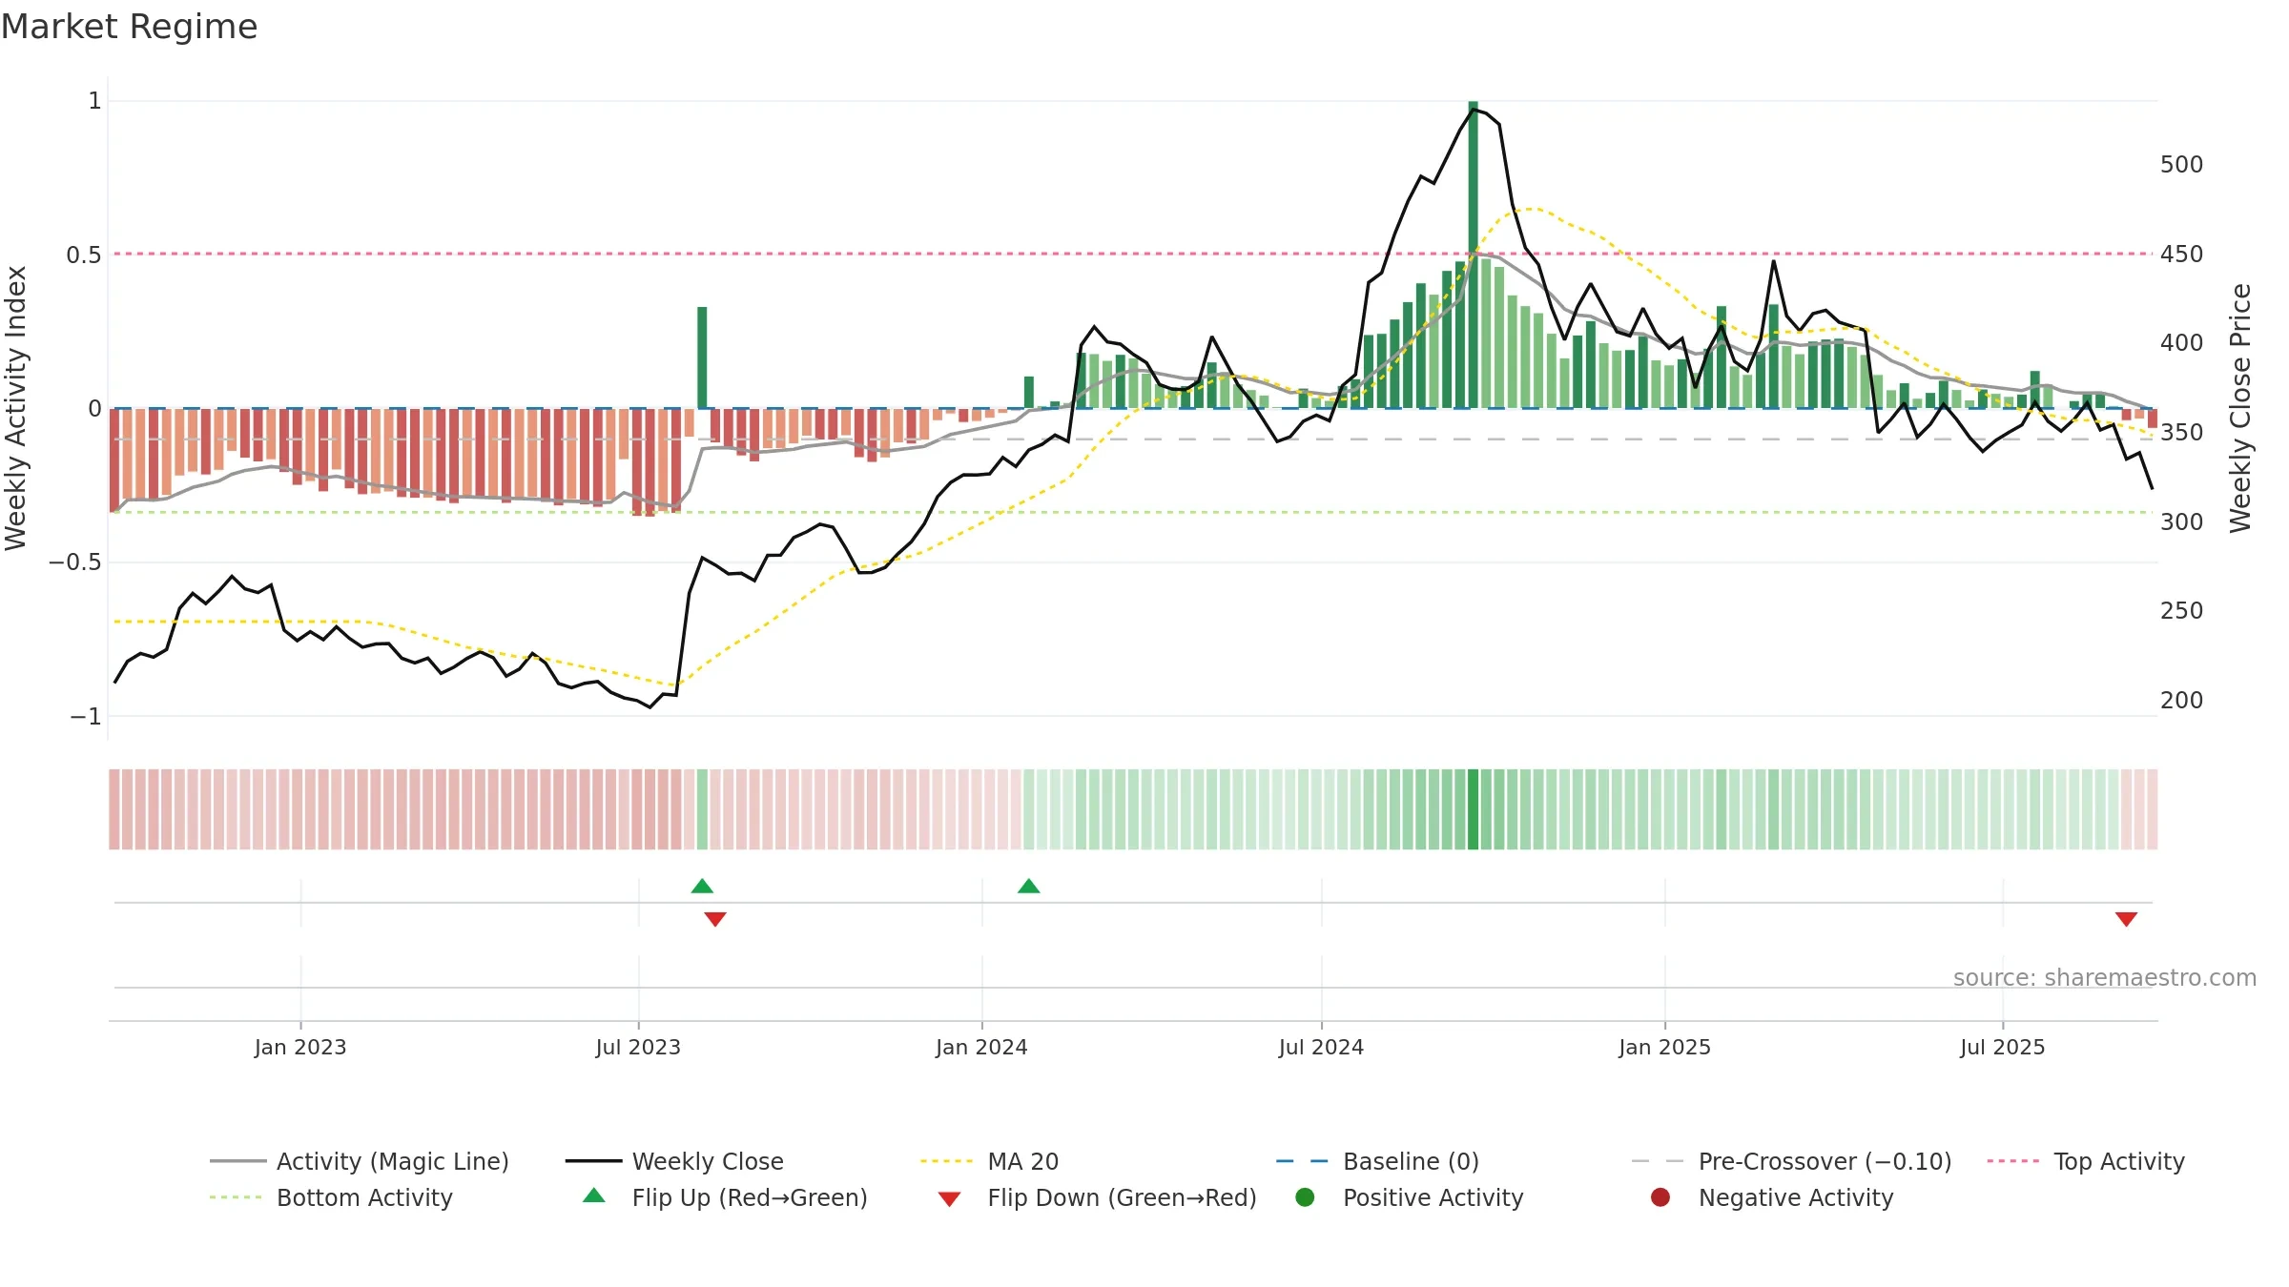
Task: Click the Market Regime chart title
Action: coord(129,27)
